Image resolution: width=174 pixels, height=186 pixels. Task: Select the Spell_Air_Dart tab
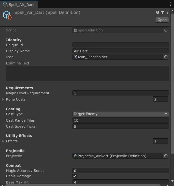pyautogui.click(x=19, y=5)
